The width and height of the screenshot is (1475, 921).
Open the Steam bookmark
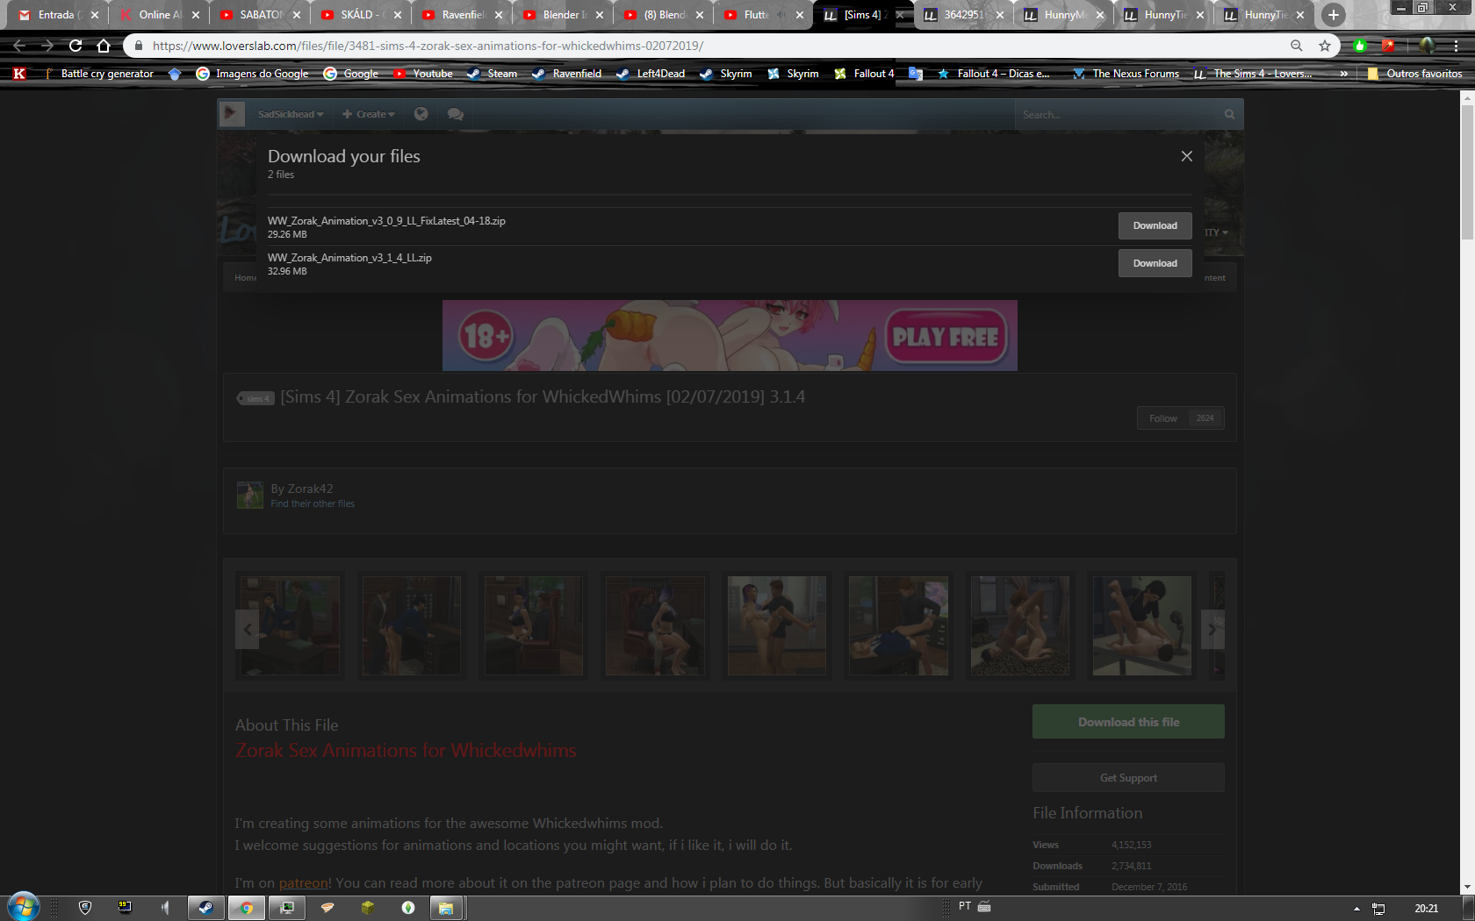point(493,74)
